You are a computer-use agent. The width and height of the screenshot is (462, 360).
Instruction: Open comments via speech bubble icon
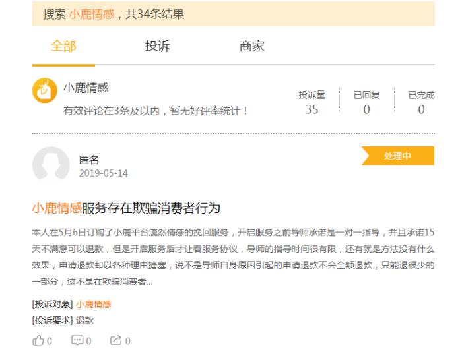point(77,340)
